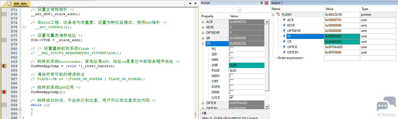Click the ACR member icon in Watch 1
398x119 pixels.
click(284, 20)
